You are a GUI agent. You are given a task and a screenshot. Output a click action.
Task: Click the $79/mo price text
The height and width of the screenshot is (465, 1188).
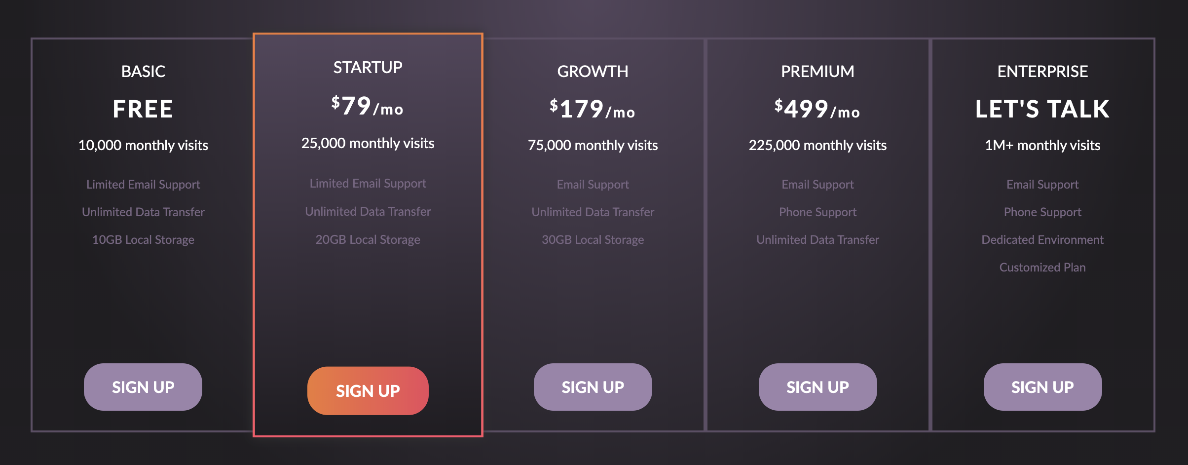click(x=368, y=106)
